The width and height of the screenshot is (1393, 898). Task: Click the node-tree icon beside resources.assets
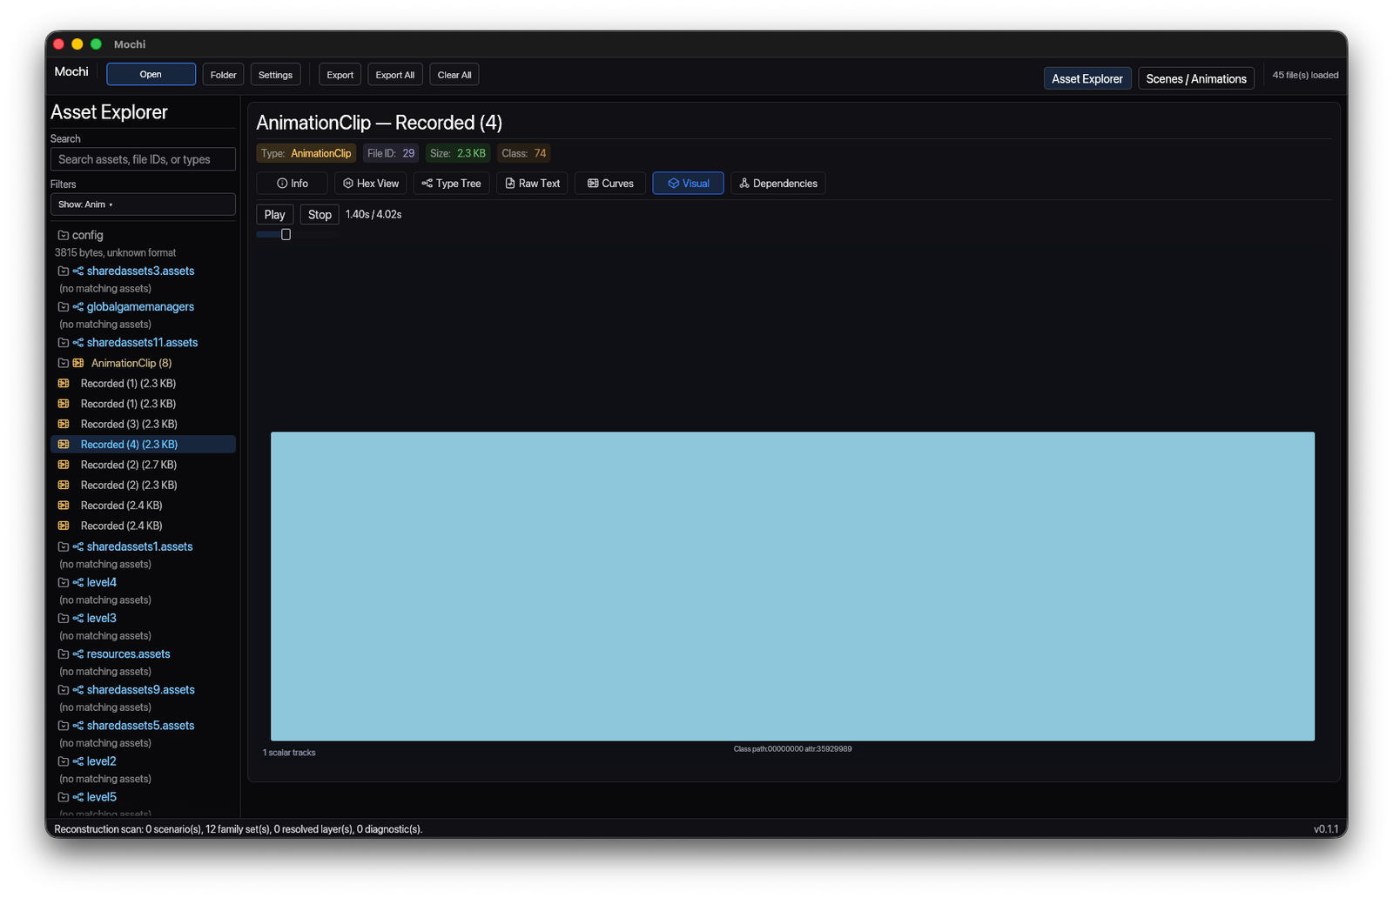pos(78,653)
